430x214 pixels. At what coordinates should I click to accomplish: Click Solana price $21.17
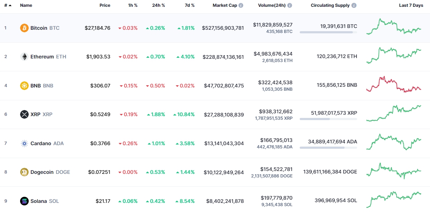(103, 201)
